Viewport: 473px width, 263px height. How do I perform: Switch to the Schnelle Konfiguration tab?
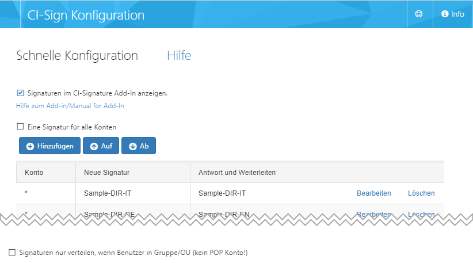tap(77, 56)
